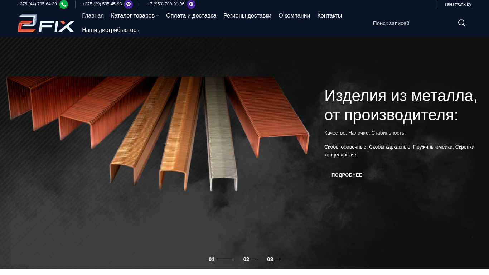Image resolution: width=489 pixels, height=275 pixels.
Task: Click the ПОДРОБНЕЕ button
Action: click(347, 175)
